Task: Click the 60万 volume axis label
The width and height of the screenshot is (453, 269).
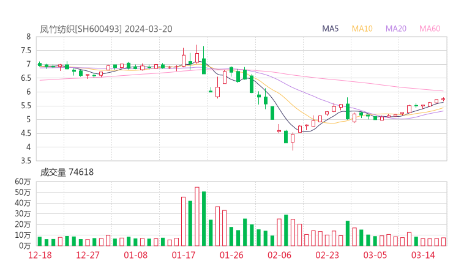Action: tap(23, 182)
